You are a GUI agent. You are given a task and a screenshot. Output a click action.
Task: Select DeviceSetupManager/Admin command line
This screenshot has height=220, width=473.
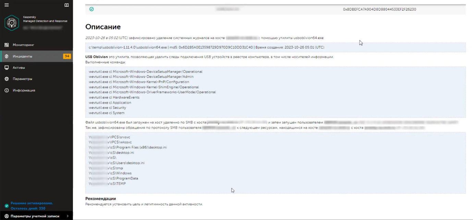point(141,77)
